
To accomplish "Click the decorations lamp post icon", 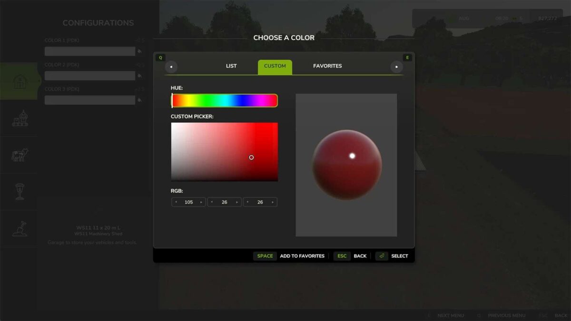I will [x=19, y=192].
